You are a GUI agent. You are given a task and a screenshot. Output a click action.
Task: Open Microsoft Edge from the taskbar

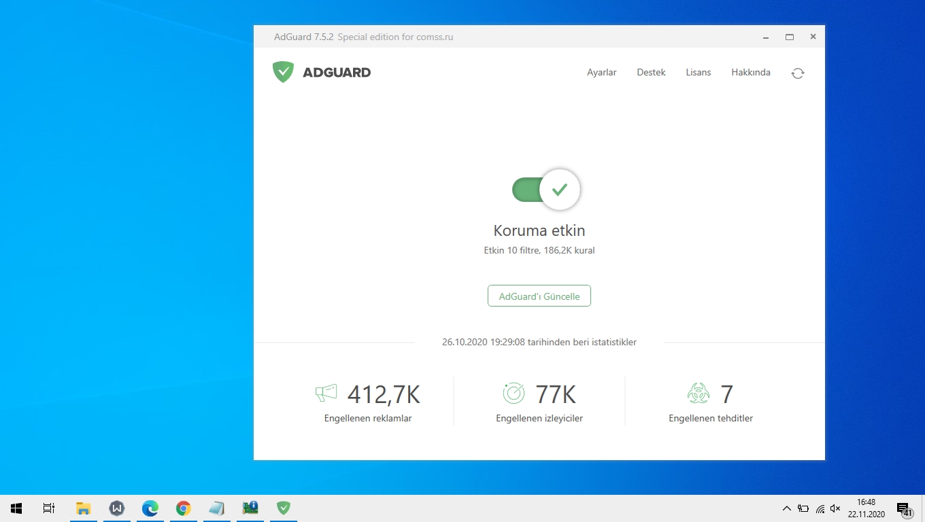coord(150,508)
